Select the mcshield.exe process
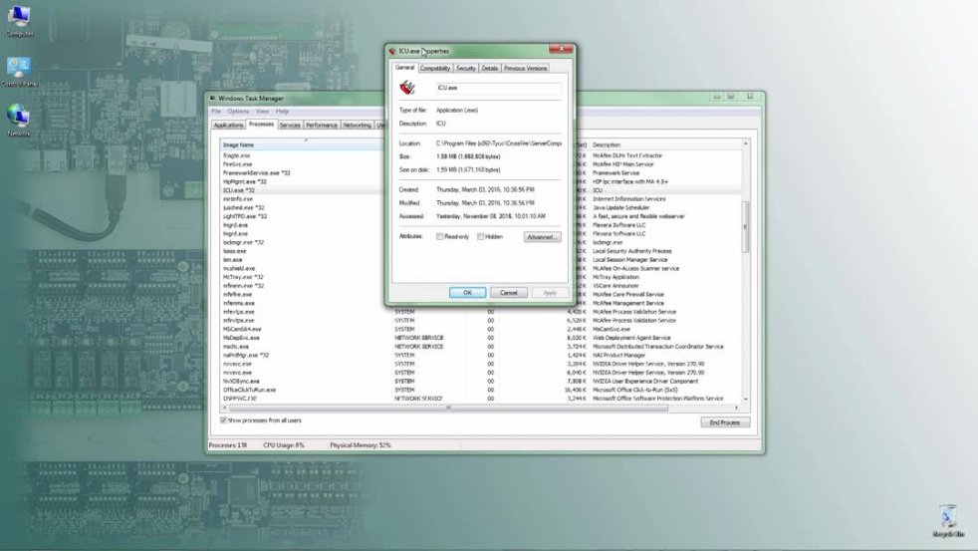Image resolution: width=978 pixels, height=551 pixels. click(x=239, y=268)
